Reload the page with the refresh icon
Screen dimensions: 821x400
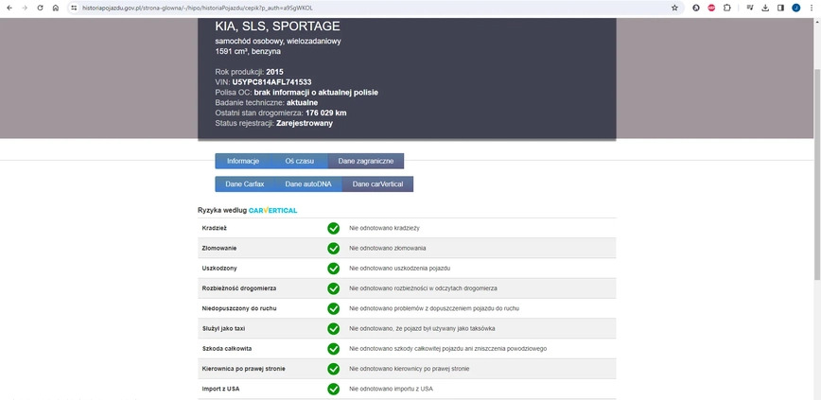coord(40,8)
